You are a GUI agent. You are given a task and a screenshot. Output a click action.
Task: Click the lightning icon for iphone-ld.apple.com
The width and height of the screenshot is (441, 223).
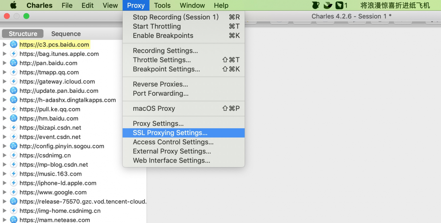[13, 183]
